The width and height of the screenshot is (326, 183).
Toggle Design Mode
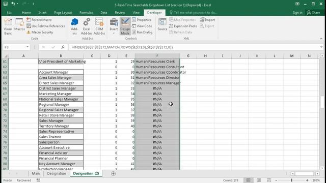click(x=125, y=26)
